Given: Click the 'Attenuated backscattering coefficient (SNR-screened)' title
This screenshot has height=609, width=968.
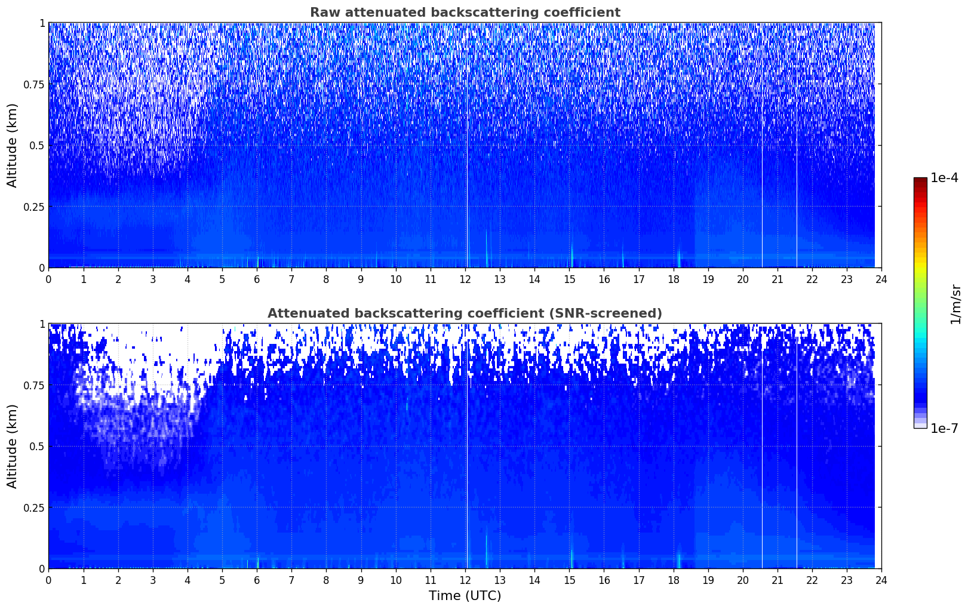Looking at the screenshot, I should [465, 313].
